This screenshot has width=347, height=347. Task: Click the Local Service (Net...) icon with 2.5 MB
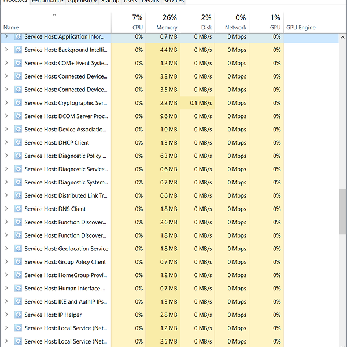coord(18,341)
